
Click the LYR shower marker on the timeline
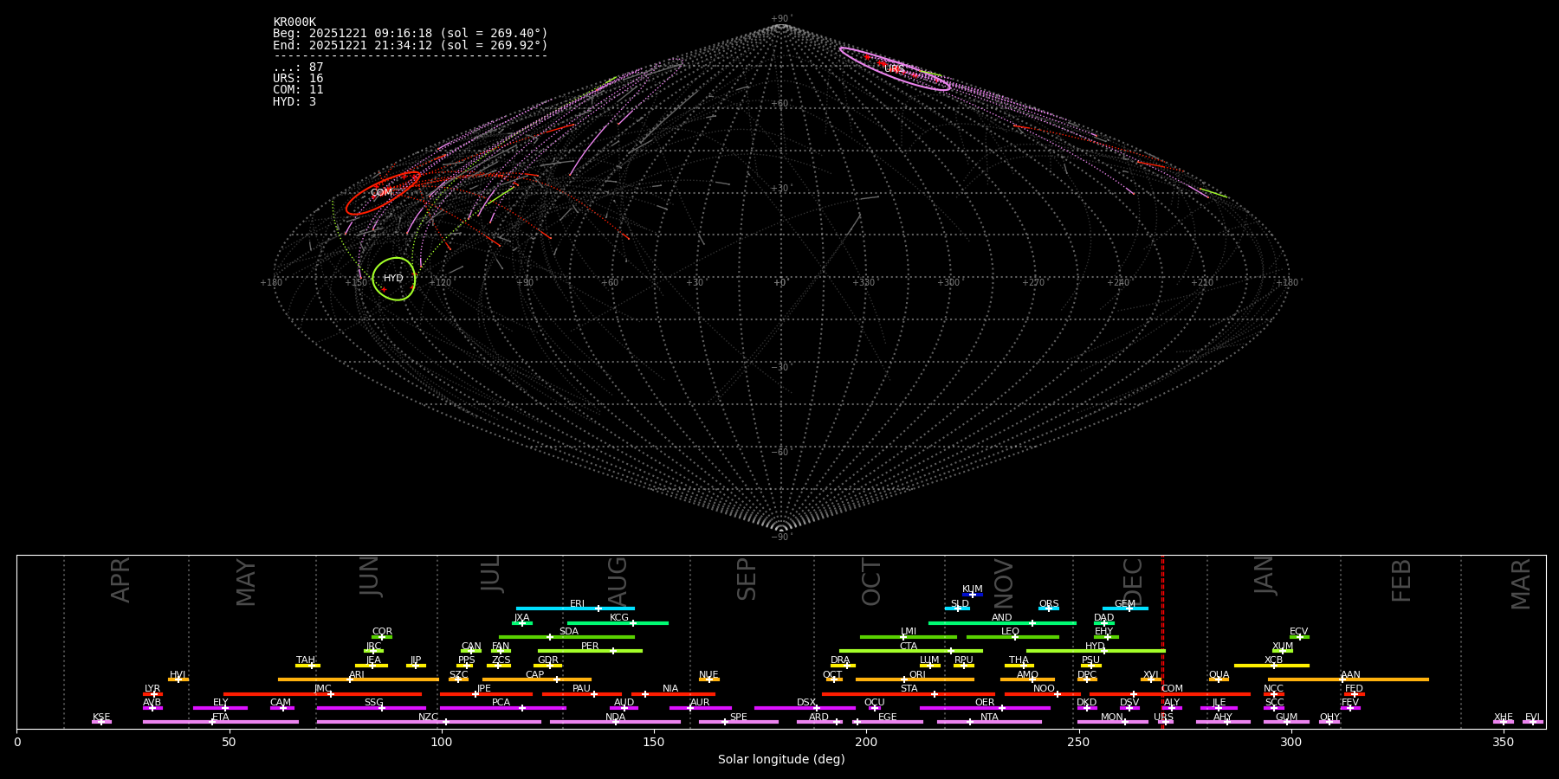tap(153, 694)
